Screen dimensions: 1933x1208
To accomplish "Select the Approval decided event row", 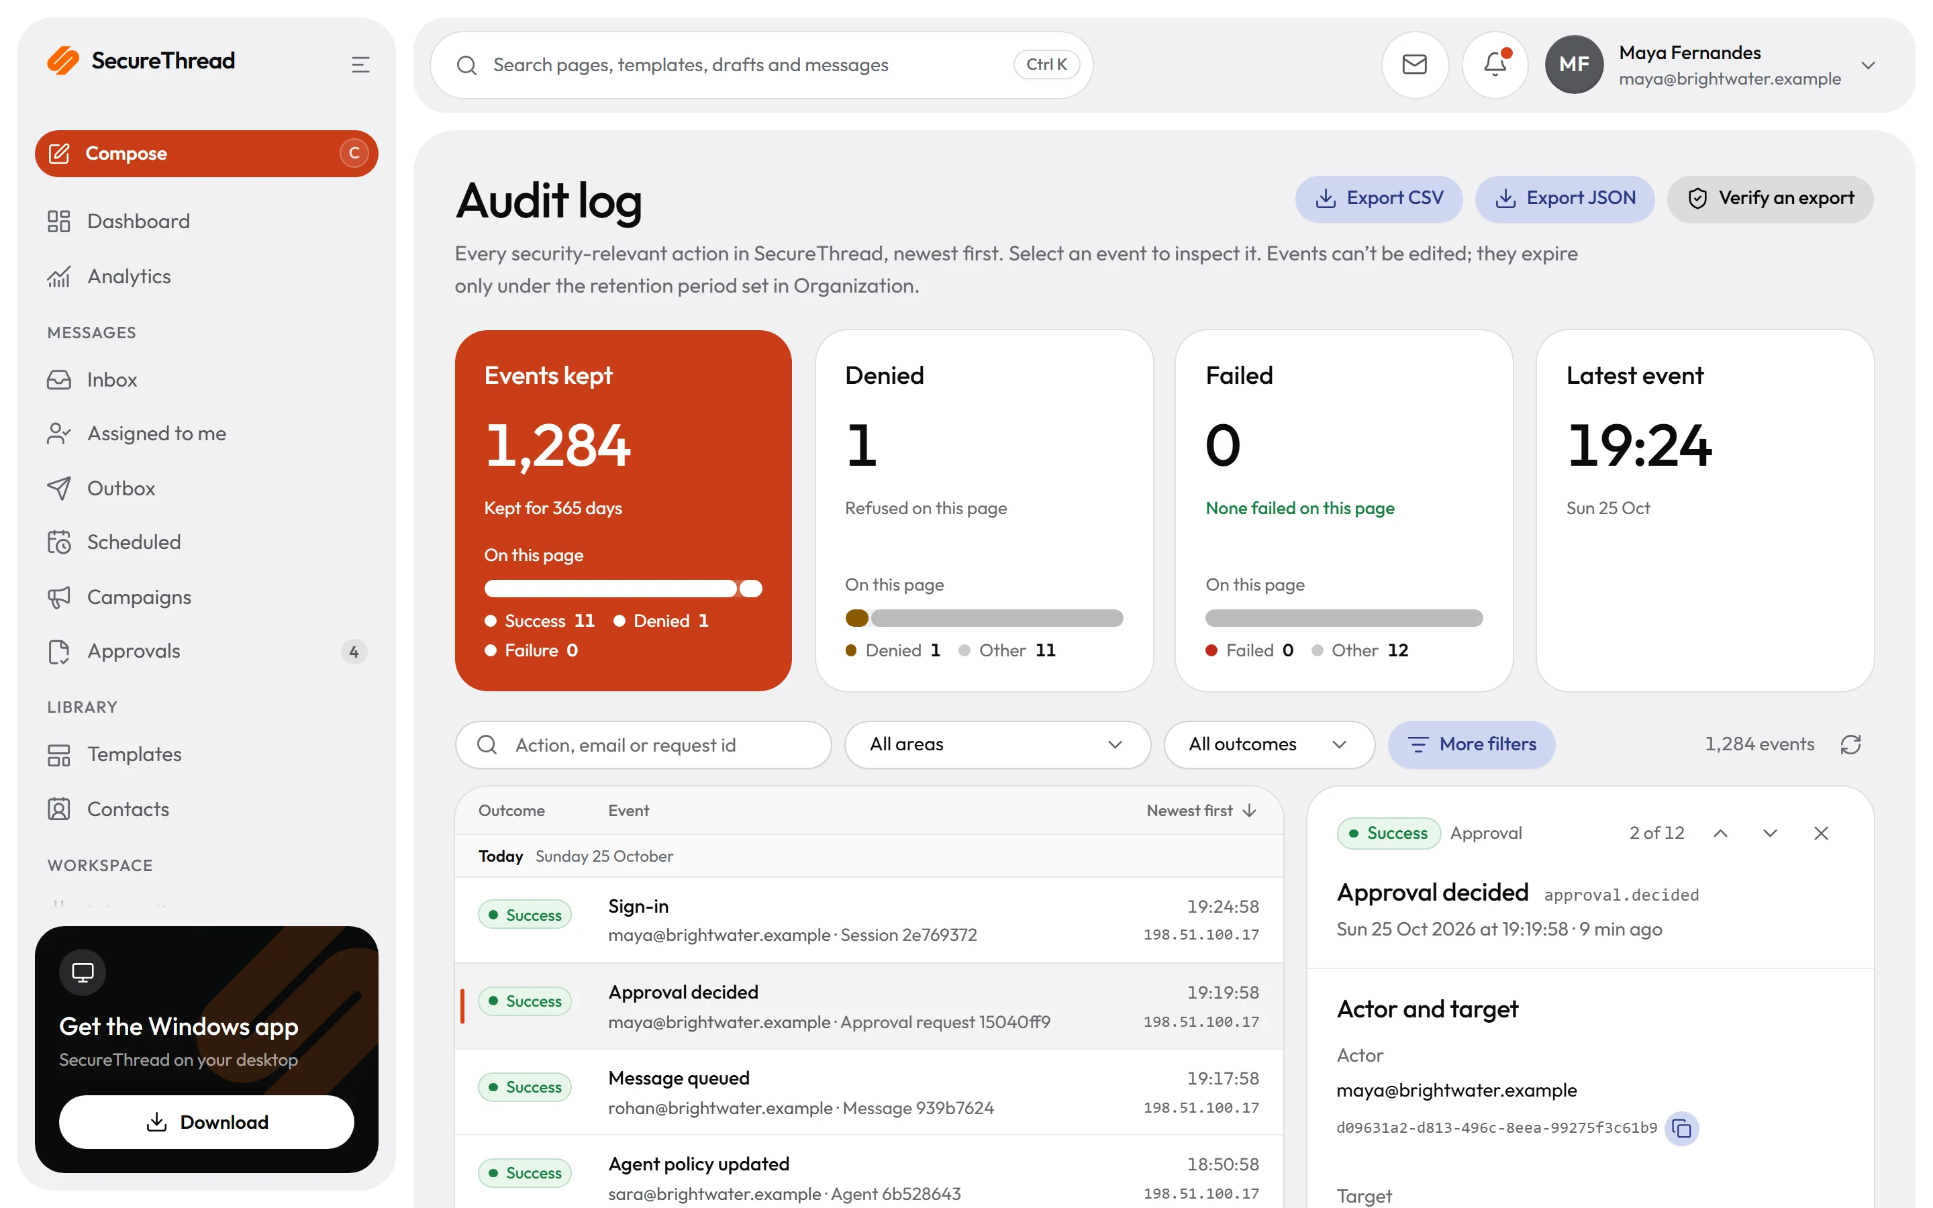I will (869, 1006).
